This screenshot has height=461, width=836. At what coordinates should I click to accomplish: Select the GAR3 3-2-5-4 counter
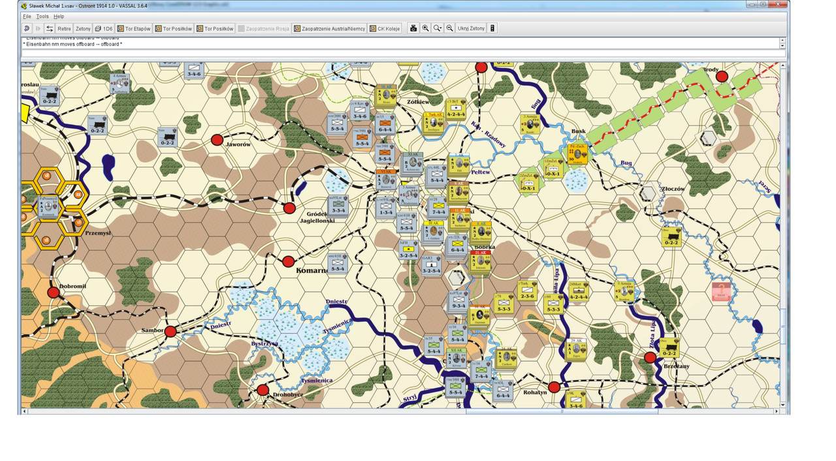(x=431, y=266)
